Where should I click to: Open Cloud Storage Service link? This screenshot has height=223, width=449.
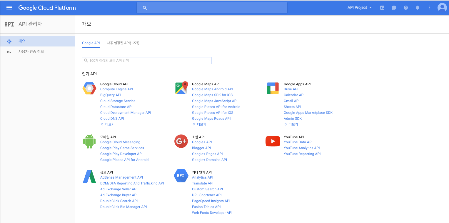coord(118,101)
